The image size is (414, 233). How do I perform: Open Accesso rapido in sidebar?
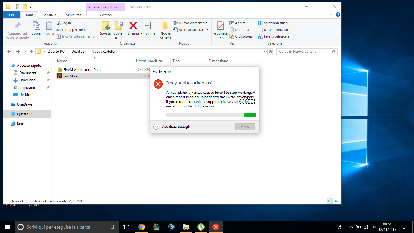click(29, 66)
